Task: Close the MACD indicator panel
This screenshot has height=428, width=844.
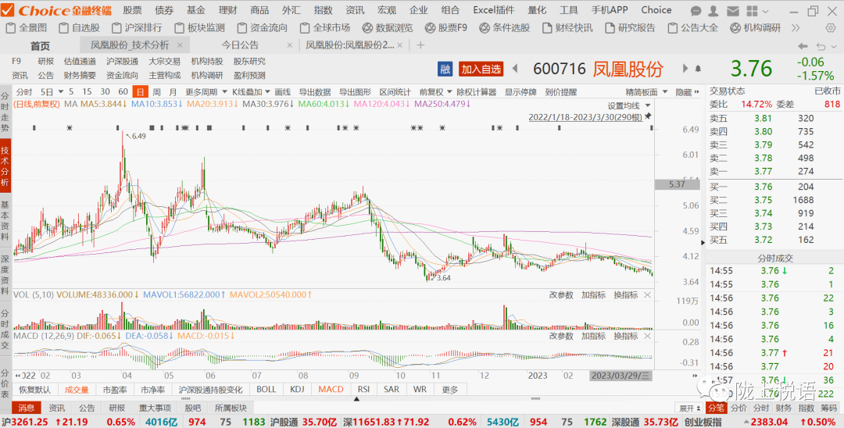Action: (x=647, y=336)
